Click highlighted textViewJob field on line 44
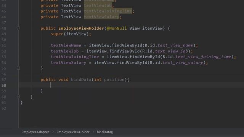The height and width of the screenshot is (137, 244). click(98, 5)
